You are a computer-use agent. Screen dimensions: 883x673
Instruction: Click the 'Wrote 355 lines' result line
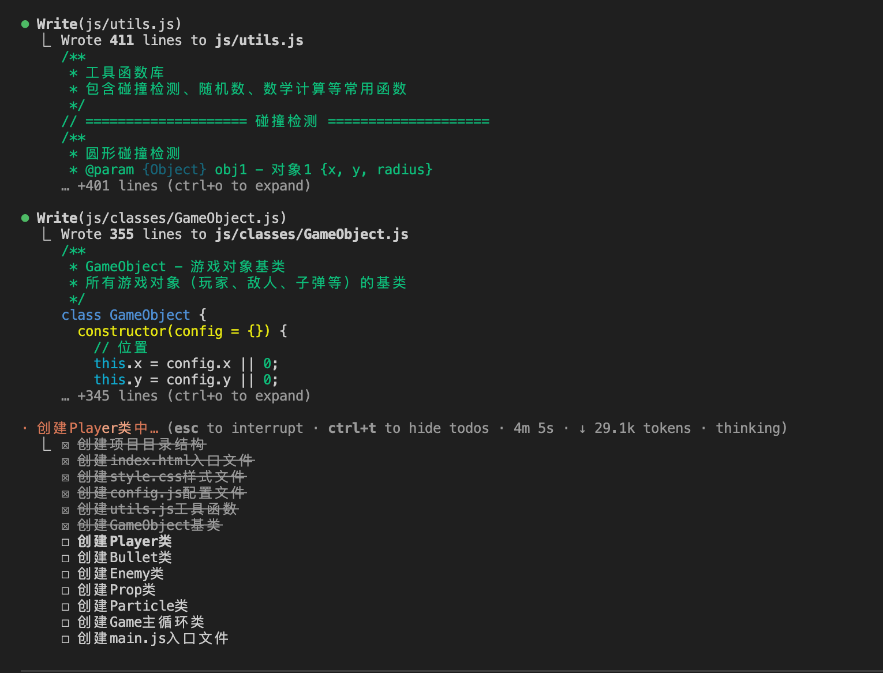coord(234,234)
